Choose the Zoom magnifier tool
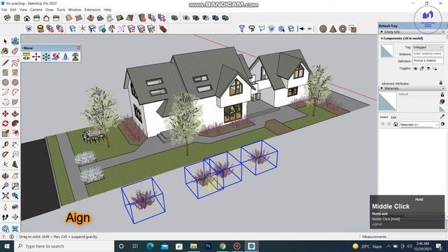 pyautogui.click(x=5, y=186)
